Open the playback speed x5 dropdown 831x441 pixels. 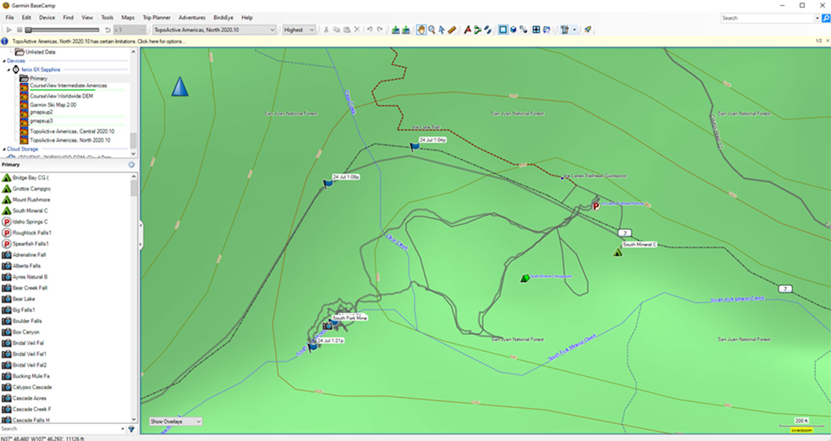(130, 30)
